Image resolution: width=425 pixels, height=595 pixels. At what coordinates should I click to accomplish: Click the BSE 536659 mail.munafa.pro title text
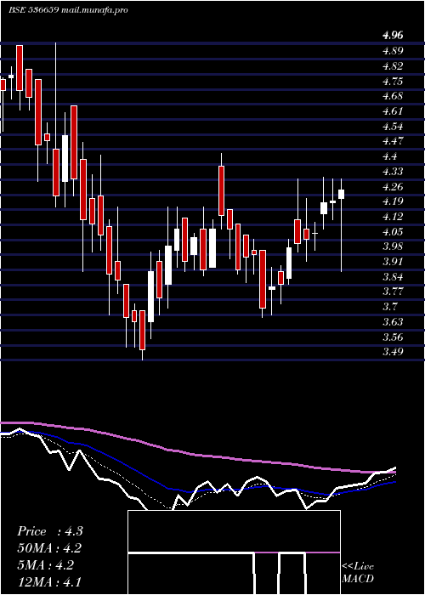[68, 10]
